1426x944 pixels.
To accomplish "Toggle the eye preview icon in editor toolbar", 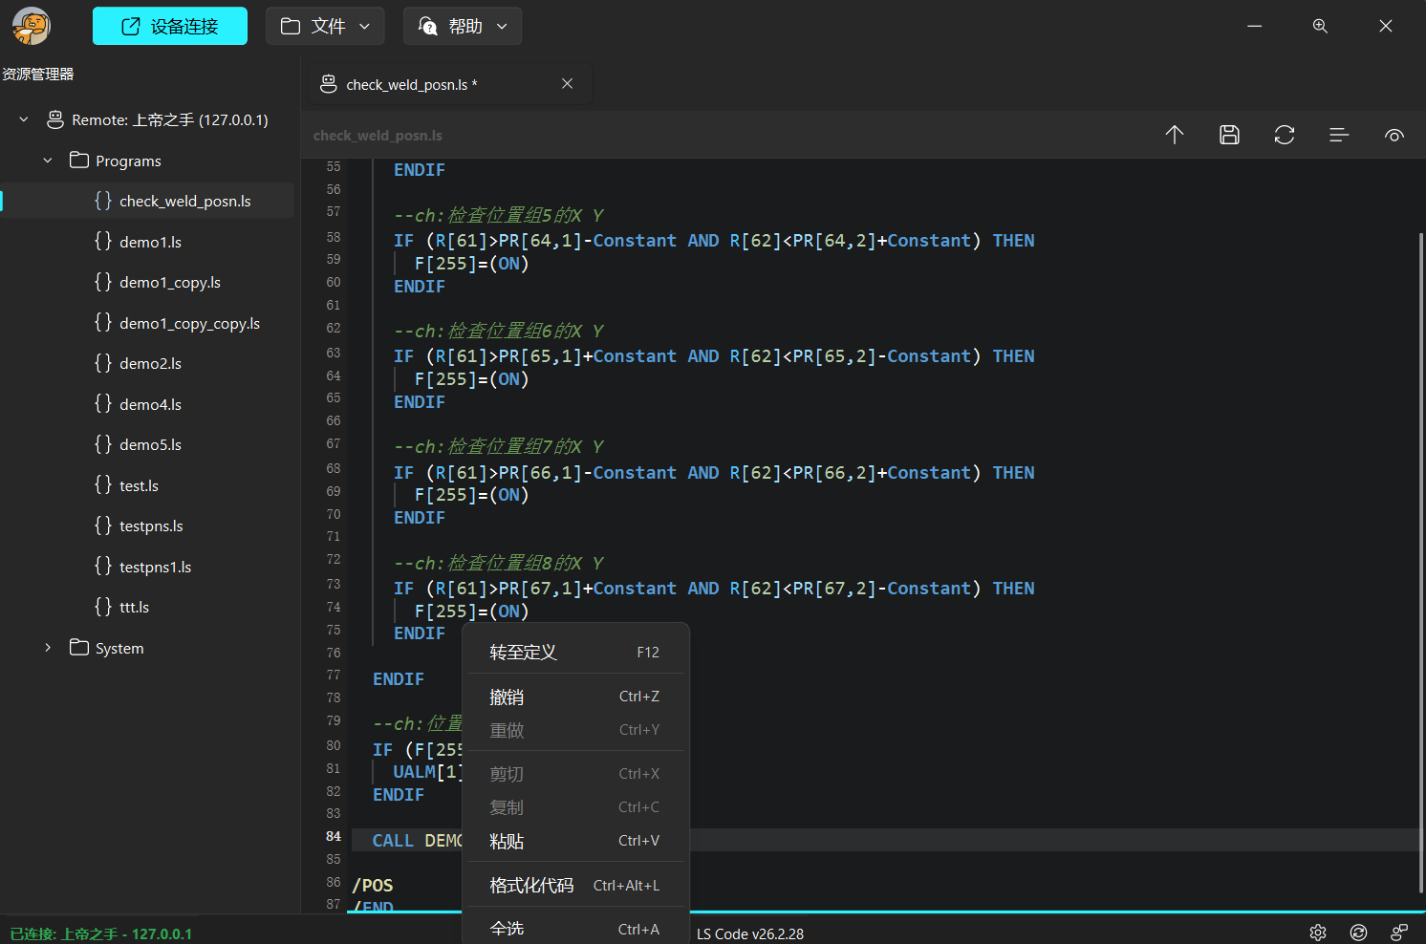I will (1394, 135).
